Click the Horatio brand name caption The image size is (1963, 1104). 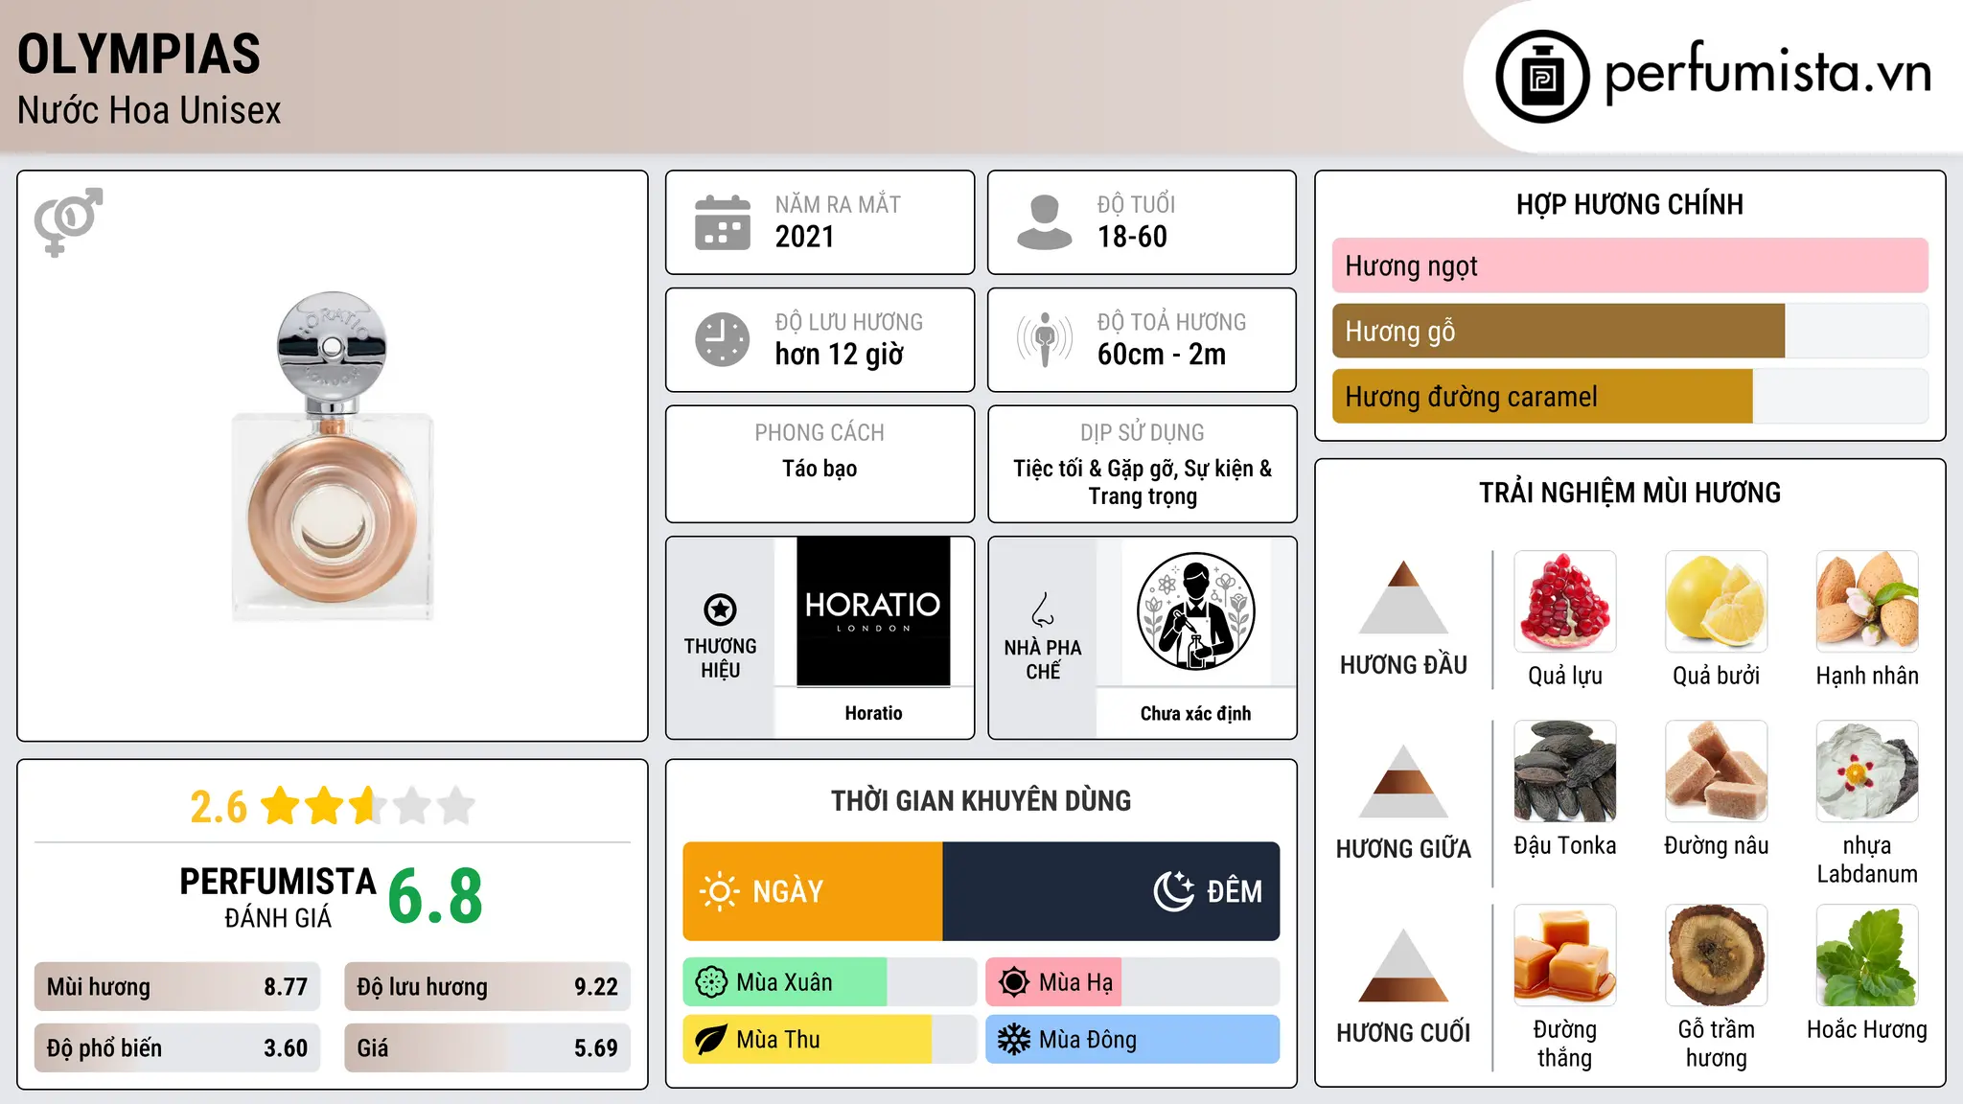click(x=873, y=713)
